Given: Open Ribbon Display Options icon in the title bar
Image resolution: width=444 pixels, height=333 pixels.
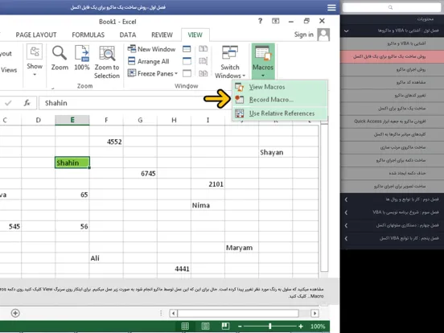Looking at the screenshot, I should coord(276,21).
